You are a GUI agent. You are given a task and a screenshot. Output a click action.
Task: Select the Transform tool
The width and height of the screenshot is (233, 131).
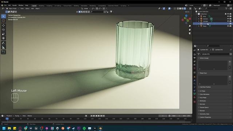pos(3,38)
